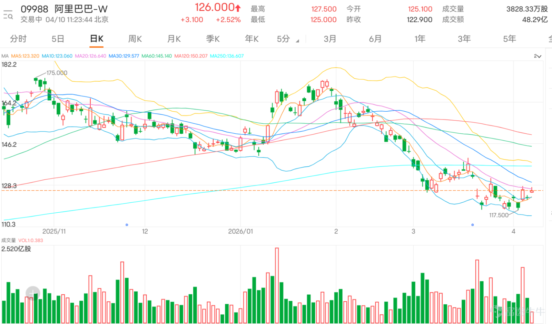Image resolution: width=552 pixels, height=324 pixels.
Task: Click the 成交量 label above the volume bars
Action: (8, 240)
